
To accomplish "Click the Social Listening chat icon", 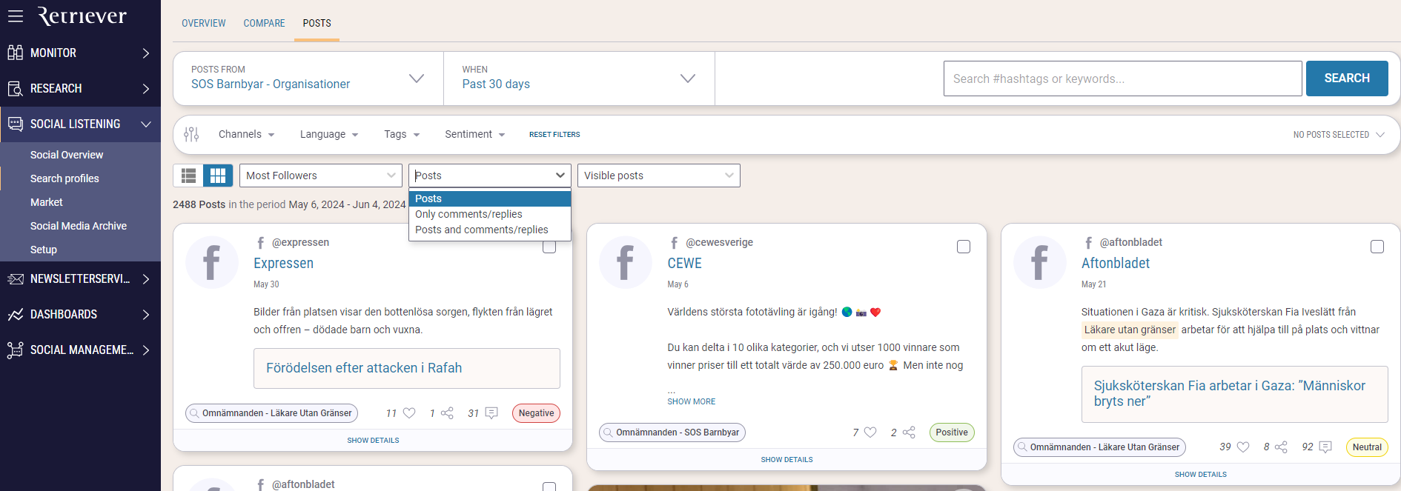I will [15, 124].
